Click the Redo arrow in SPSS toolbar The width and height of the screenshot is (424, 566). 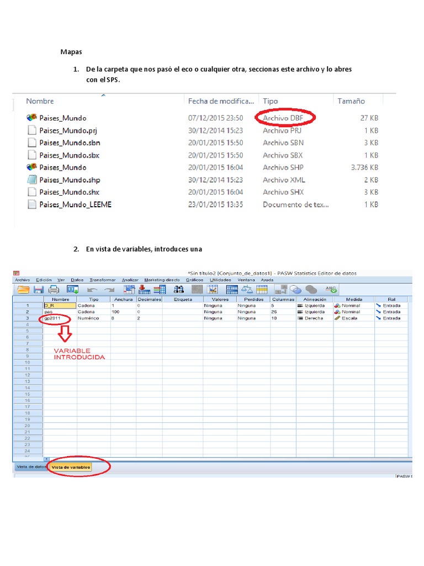tap(109, 290)
